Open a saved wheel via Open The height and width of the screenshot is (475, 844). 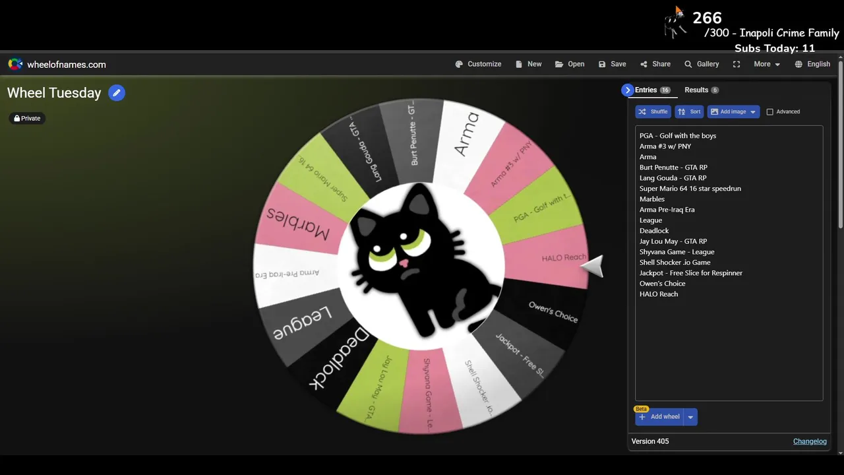tap(570, 64)
